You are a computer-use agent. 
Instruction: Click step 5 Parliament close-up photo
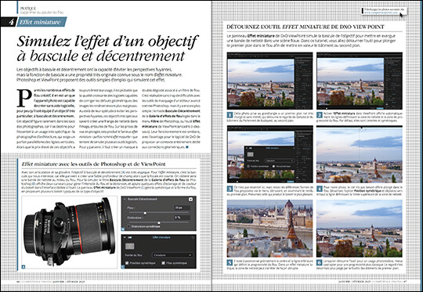269,229
